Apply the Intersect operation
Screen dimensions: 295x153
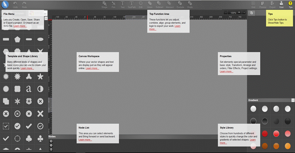(x=170, y=5)
